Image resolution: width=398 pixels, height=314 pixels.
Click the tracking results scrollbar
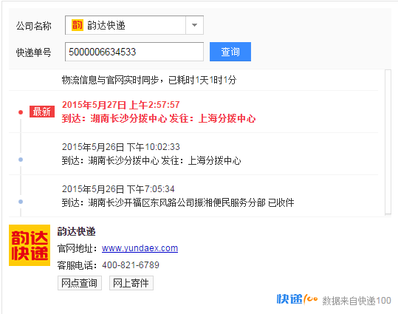[x=388, y=143]
